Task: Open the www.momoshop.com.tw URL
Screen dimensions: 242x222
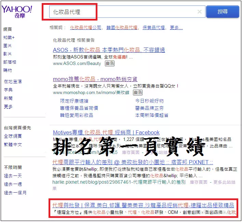Action: [91, 93]
